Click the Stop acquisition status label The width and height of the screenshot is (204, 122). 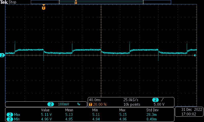(x=12, y=2)
